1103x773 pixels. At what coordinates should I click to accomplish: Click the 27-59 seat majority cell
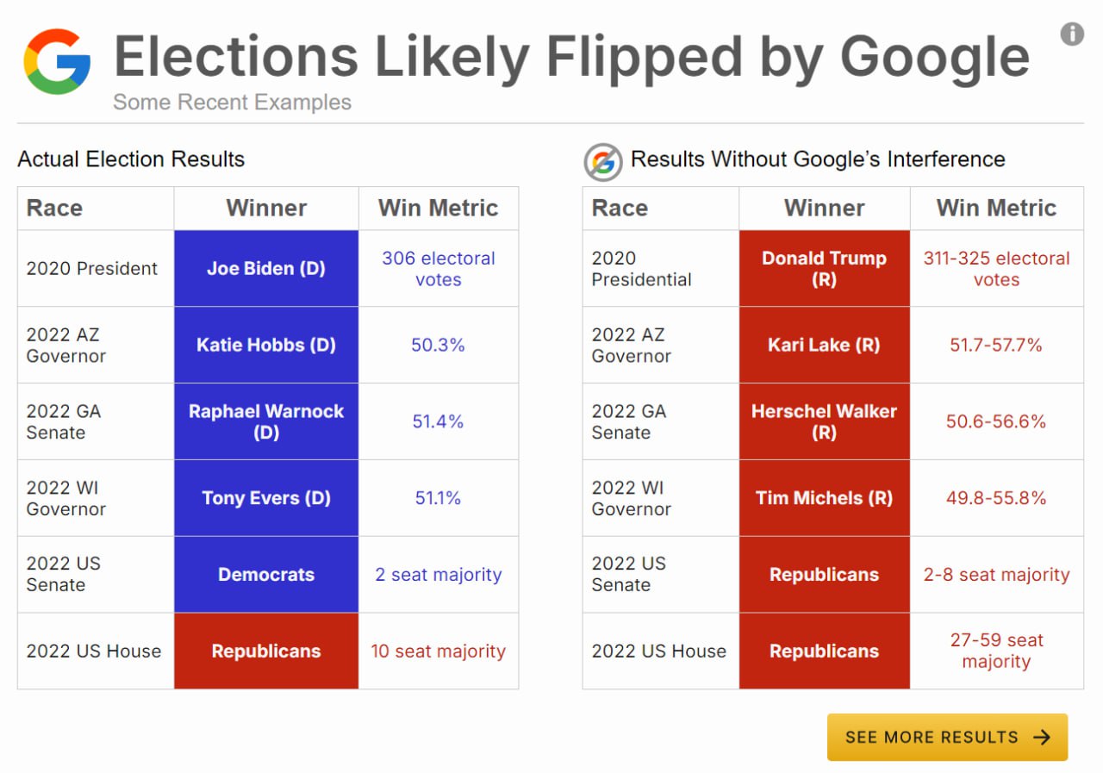click(x=996, y=651)
